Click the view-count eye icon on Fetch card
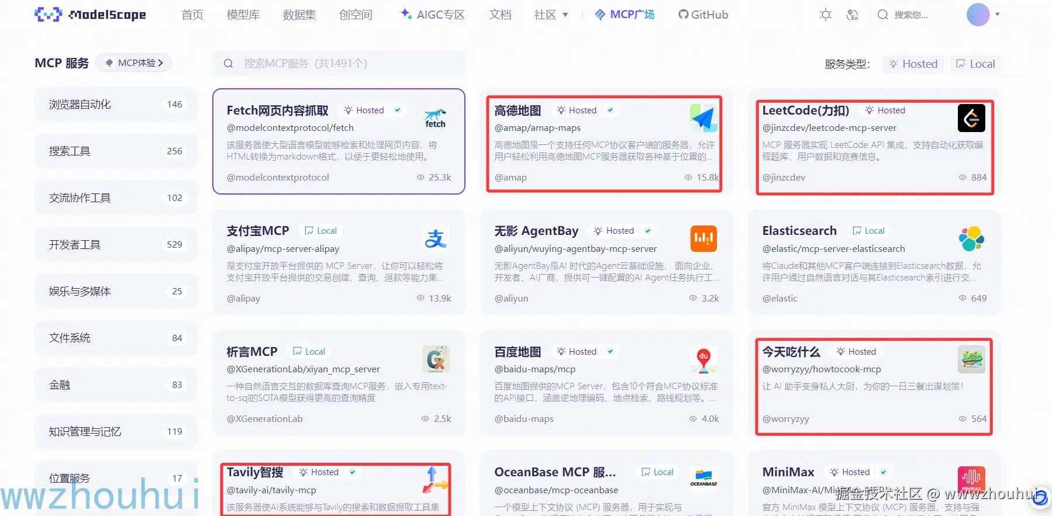 click(x=420, y=177)
